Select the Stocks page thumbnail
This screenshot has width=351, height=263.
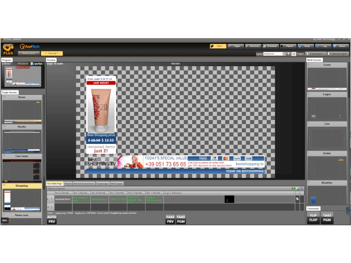(x=21, y=139)
